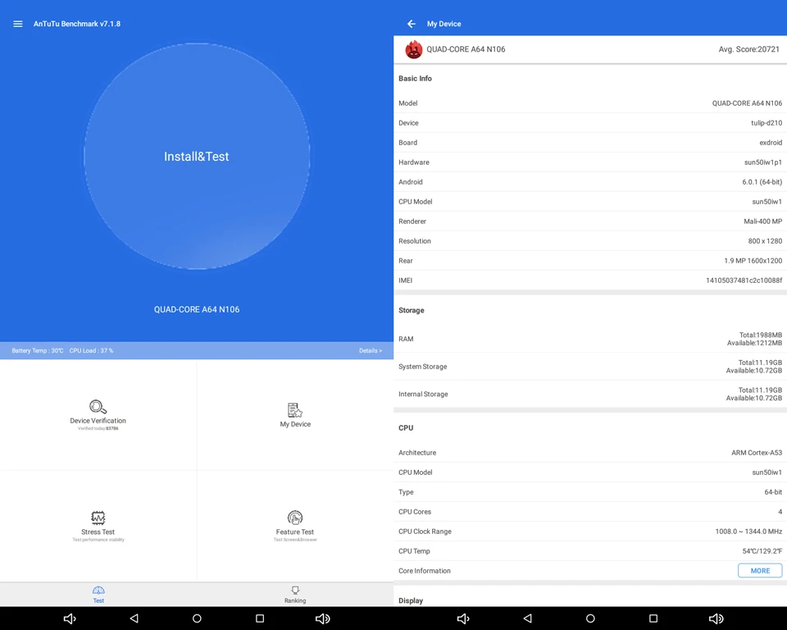787x630 pixels.
Task: Tap the Install&Test circle button
Action: coord(197,156)
